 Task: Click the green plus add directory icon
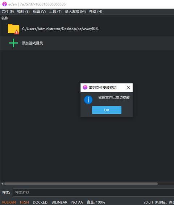(x=13, y=43)
